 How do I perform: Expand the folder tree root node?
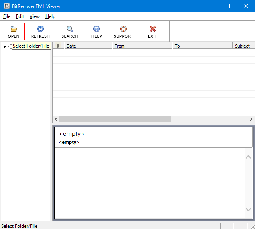point(4,47)
